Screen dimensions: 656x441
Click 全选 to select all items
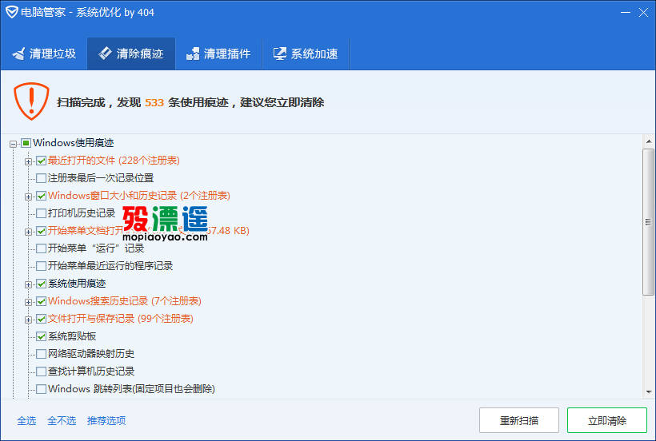tap(26, 420)
